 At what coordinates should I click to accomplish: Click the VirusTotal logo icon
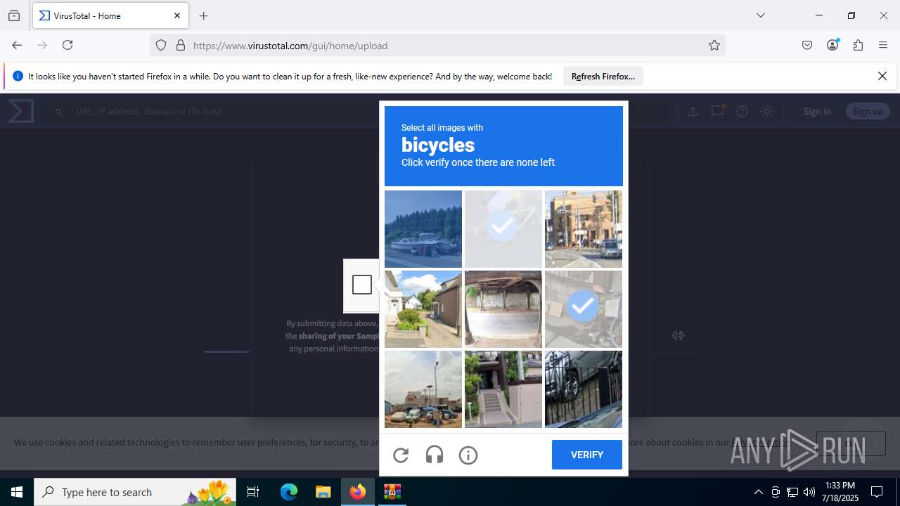[20, 111]
